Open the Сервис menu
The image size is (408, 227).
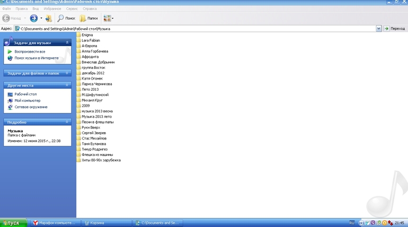tap(72, 9)
